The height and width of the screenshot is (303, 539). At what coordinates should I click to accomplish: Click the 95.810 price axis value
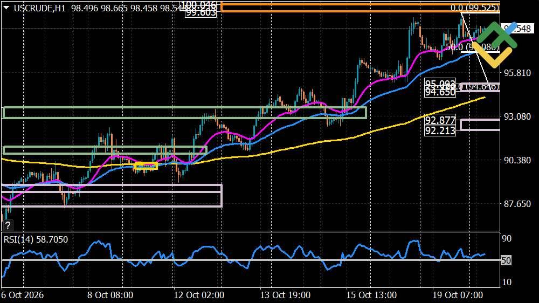pyautogui.click(x=517, y=73)
